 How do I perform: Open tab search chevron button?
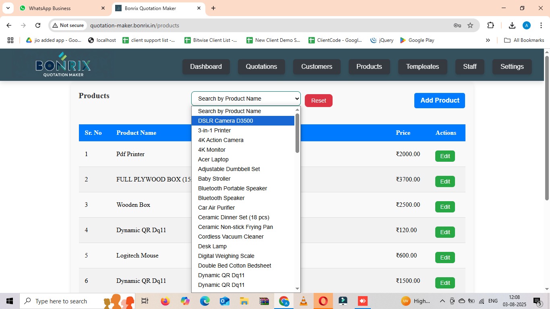click(x=8, y=8)
